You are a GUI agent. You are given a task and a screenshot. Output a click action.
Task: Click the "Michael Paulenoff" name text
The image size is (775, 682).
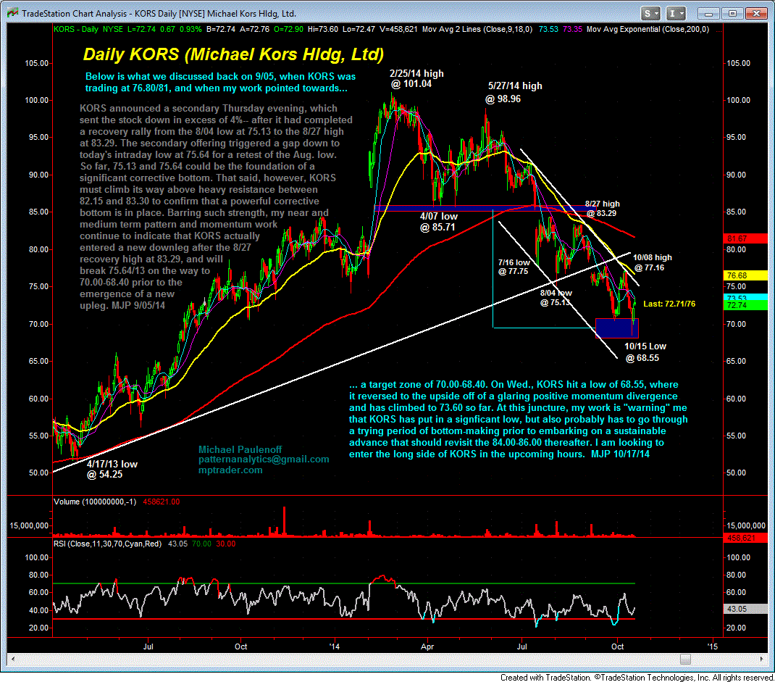tap(240, 449)
